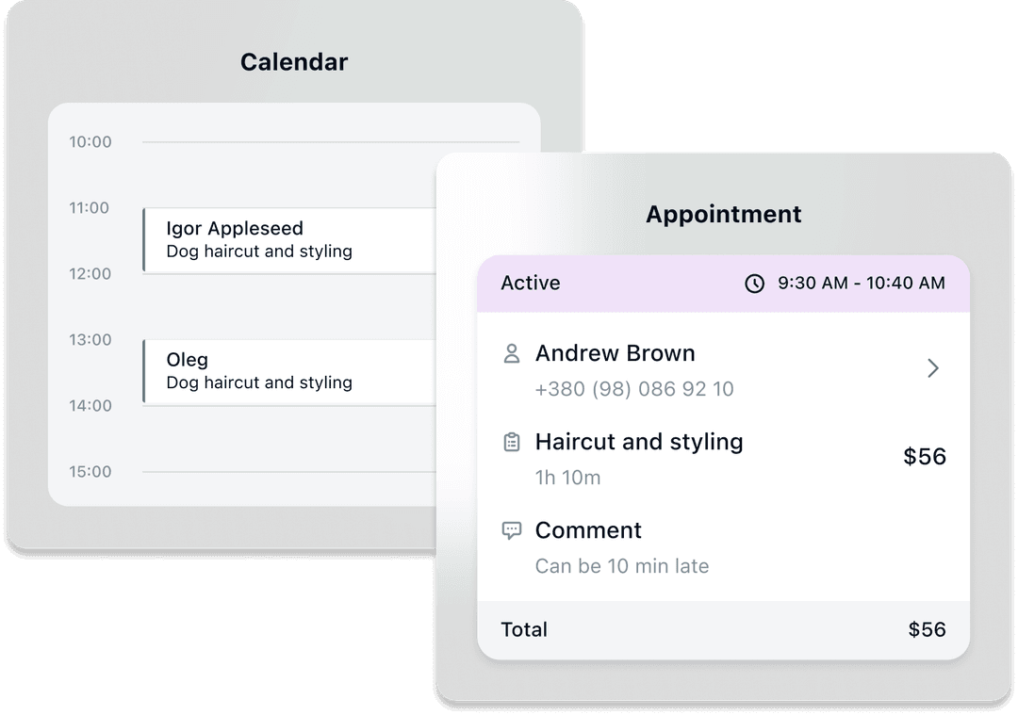Open the comment bubble icon
Viewport: 1018px width, 715px height.
[511, 529]
